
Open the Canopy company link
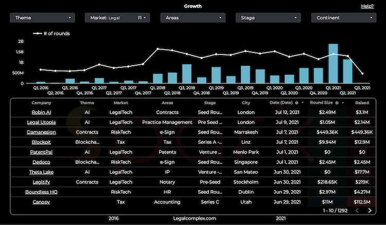41,202
